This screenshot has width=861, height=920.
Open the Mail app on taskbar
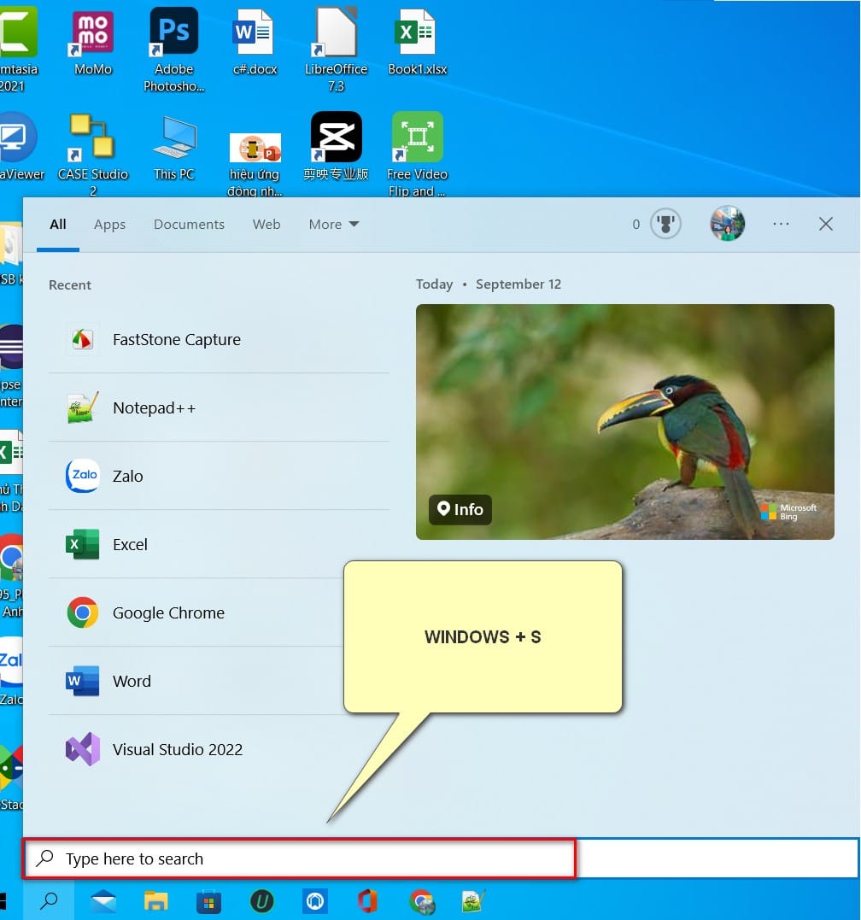coord(103,900)
